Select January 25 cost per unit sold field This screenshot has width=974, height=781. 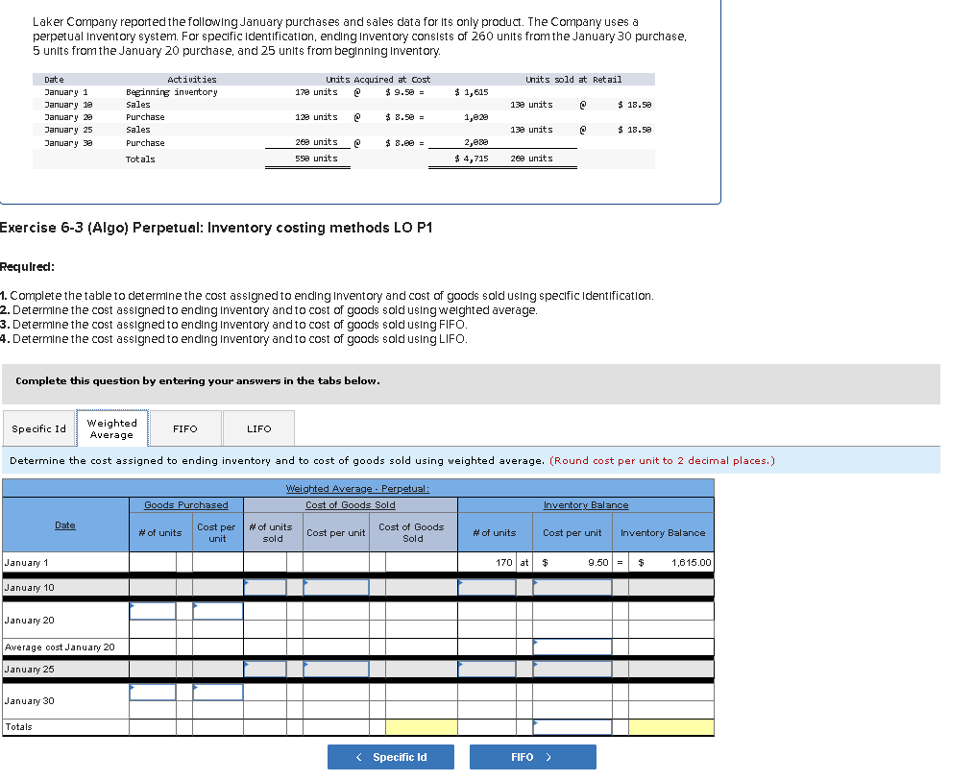tap(336, 670)
